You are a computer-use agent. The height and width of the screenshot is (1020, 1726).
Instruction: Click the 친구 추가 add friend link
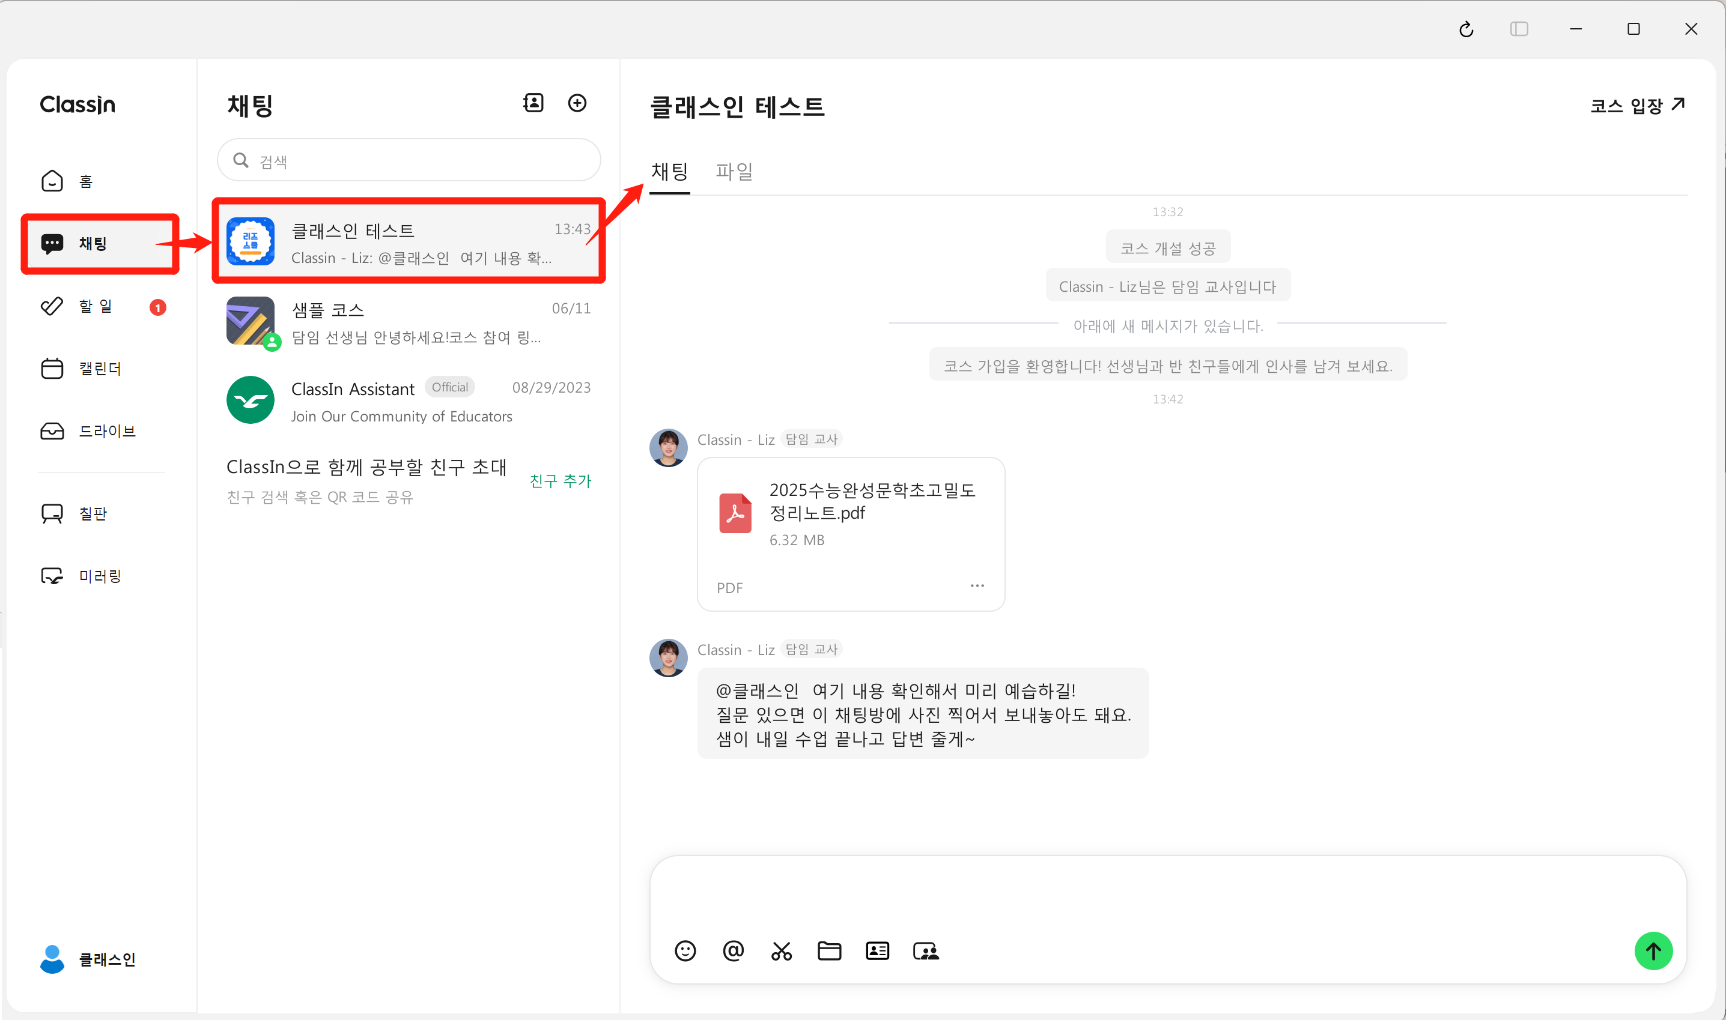click(x=561, y=480)
